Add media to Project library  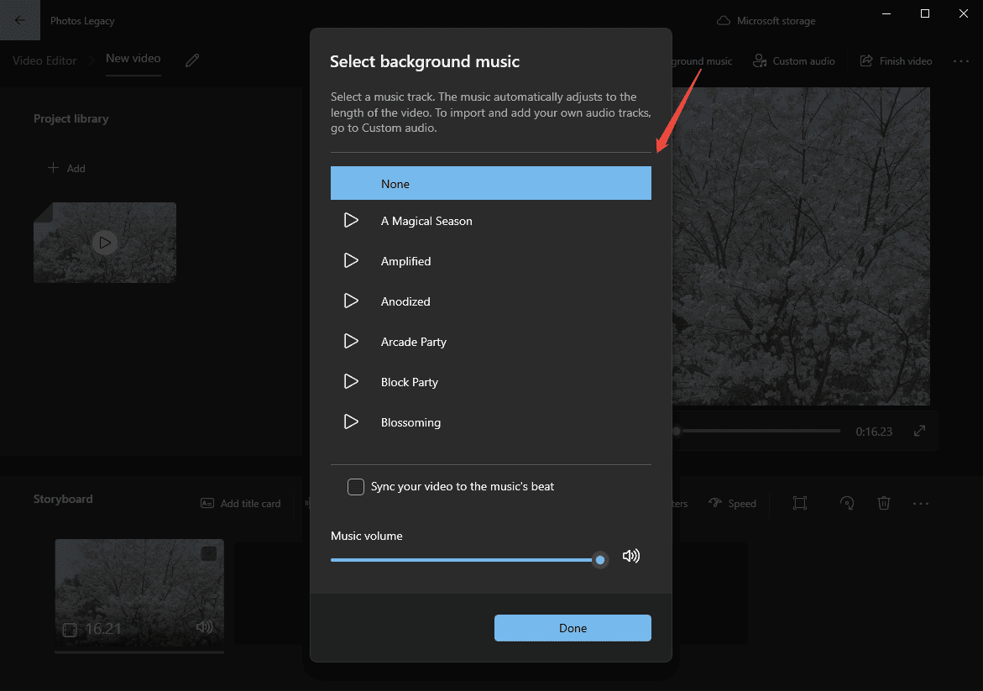coord(66,168)
